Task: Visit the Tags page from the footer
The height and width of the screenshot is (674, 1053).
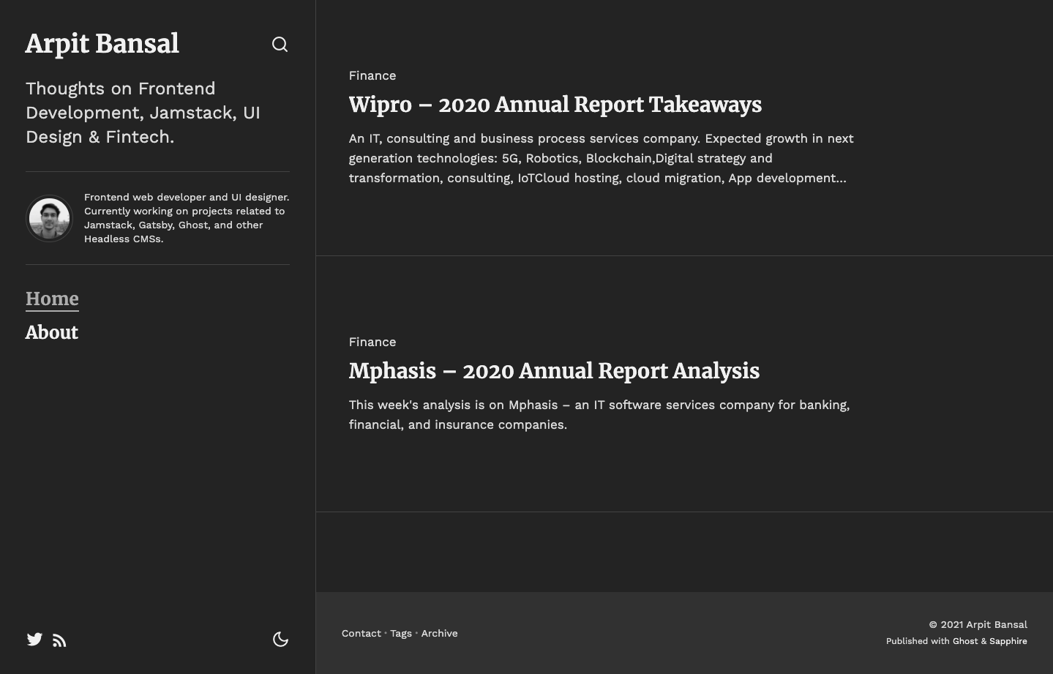Action: pyautogui.click(x=401, y=633)
